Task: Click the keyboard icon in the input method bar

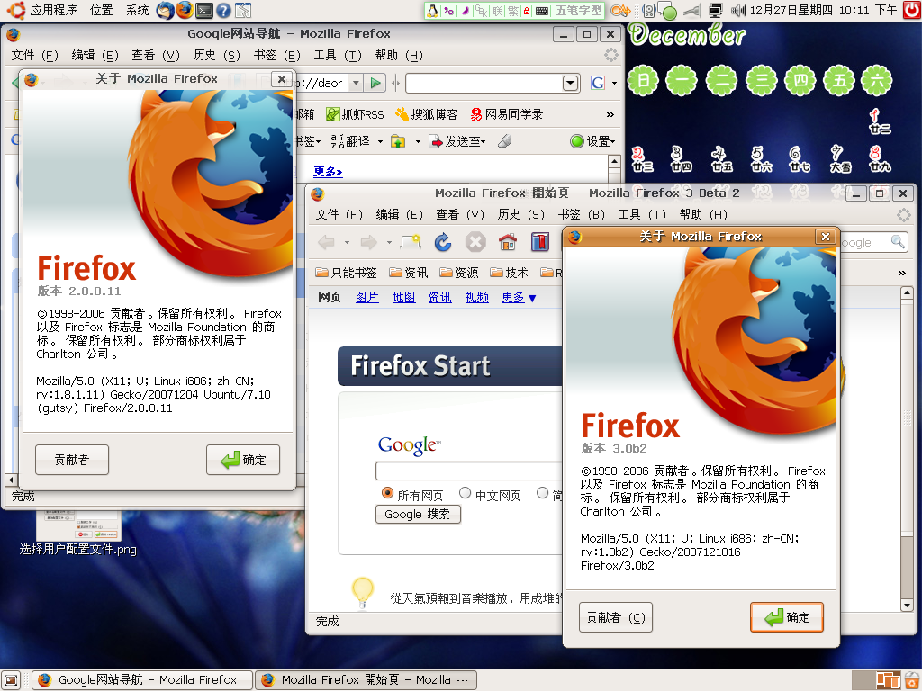Action: tap(542, 11)
